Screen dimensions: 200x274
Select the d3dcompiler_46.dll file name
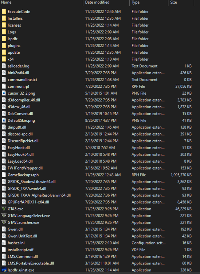pos(24,100)
